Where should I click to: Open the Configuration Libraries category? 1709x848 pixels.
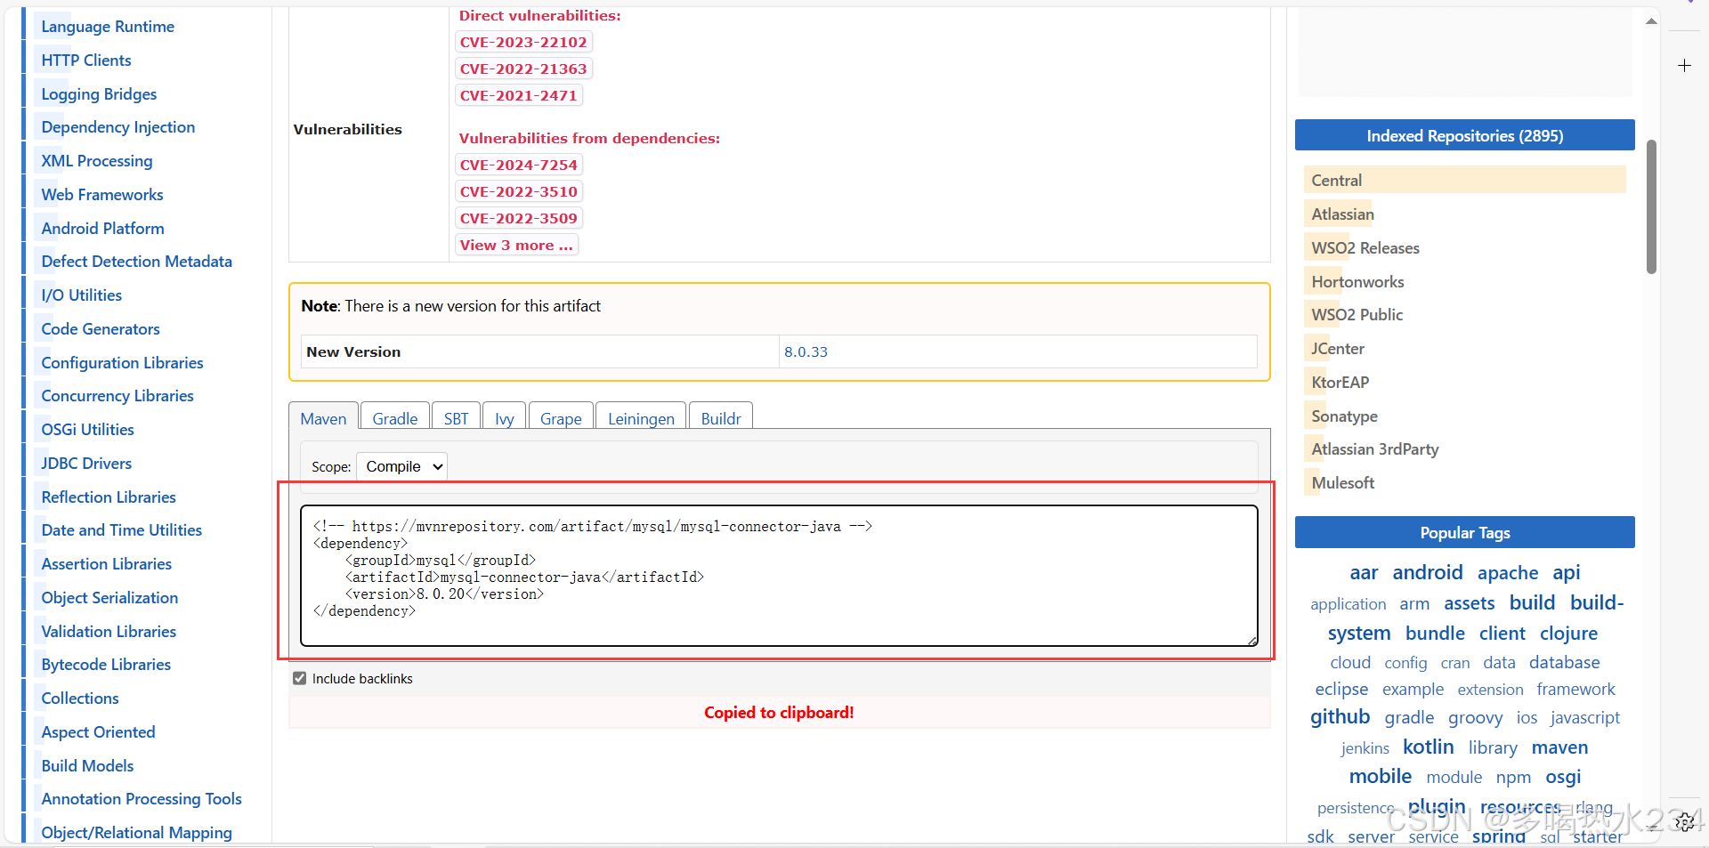[122, 362]
